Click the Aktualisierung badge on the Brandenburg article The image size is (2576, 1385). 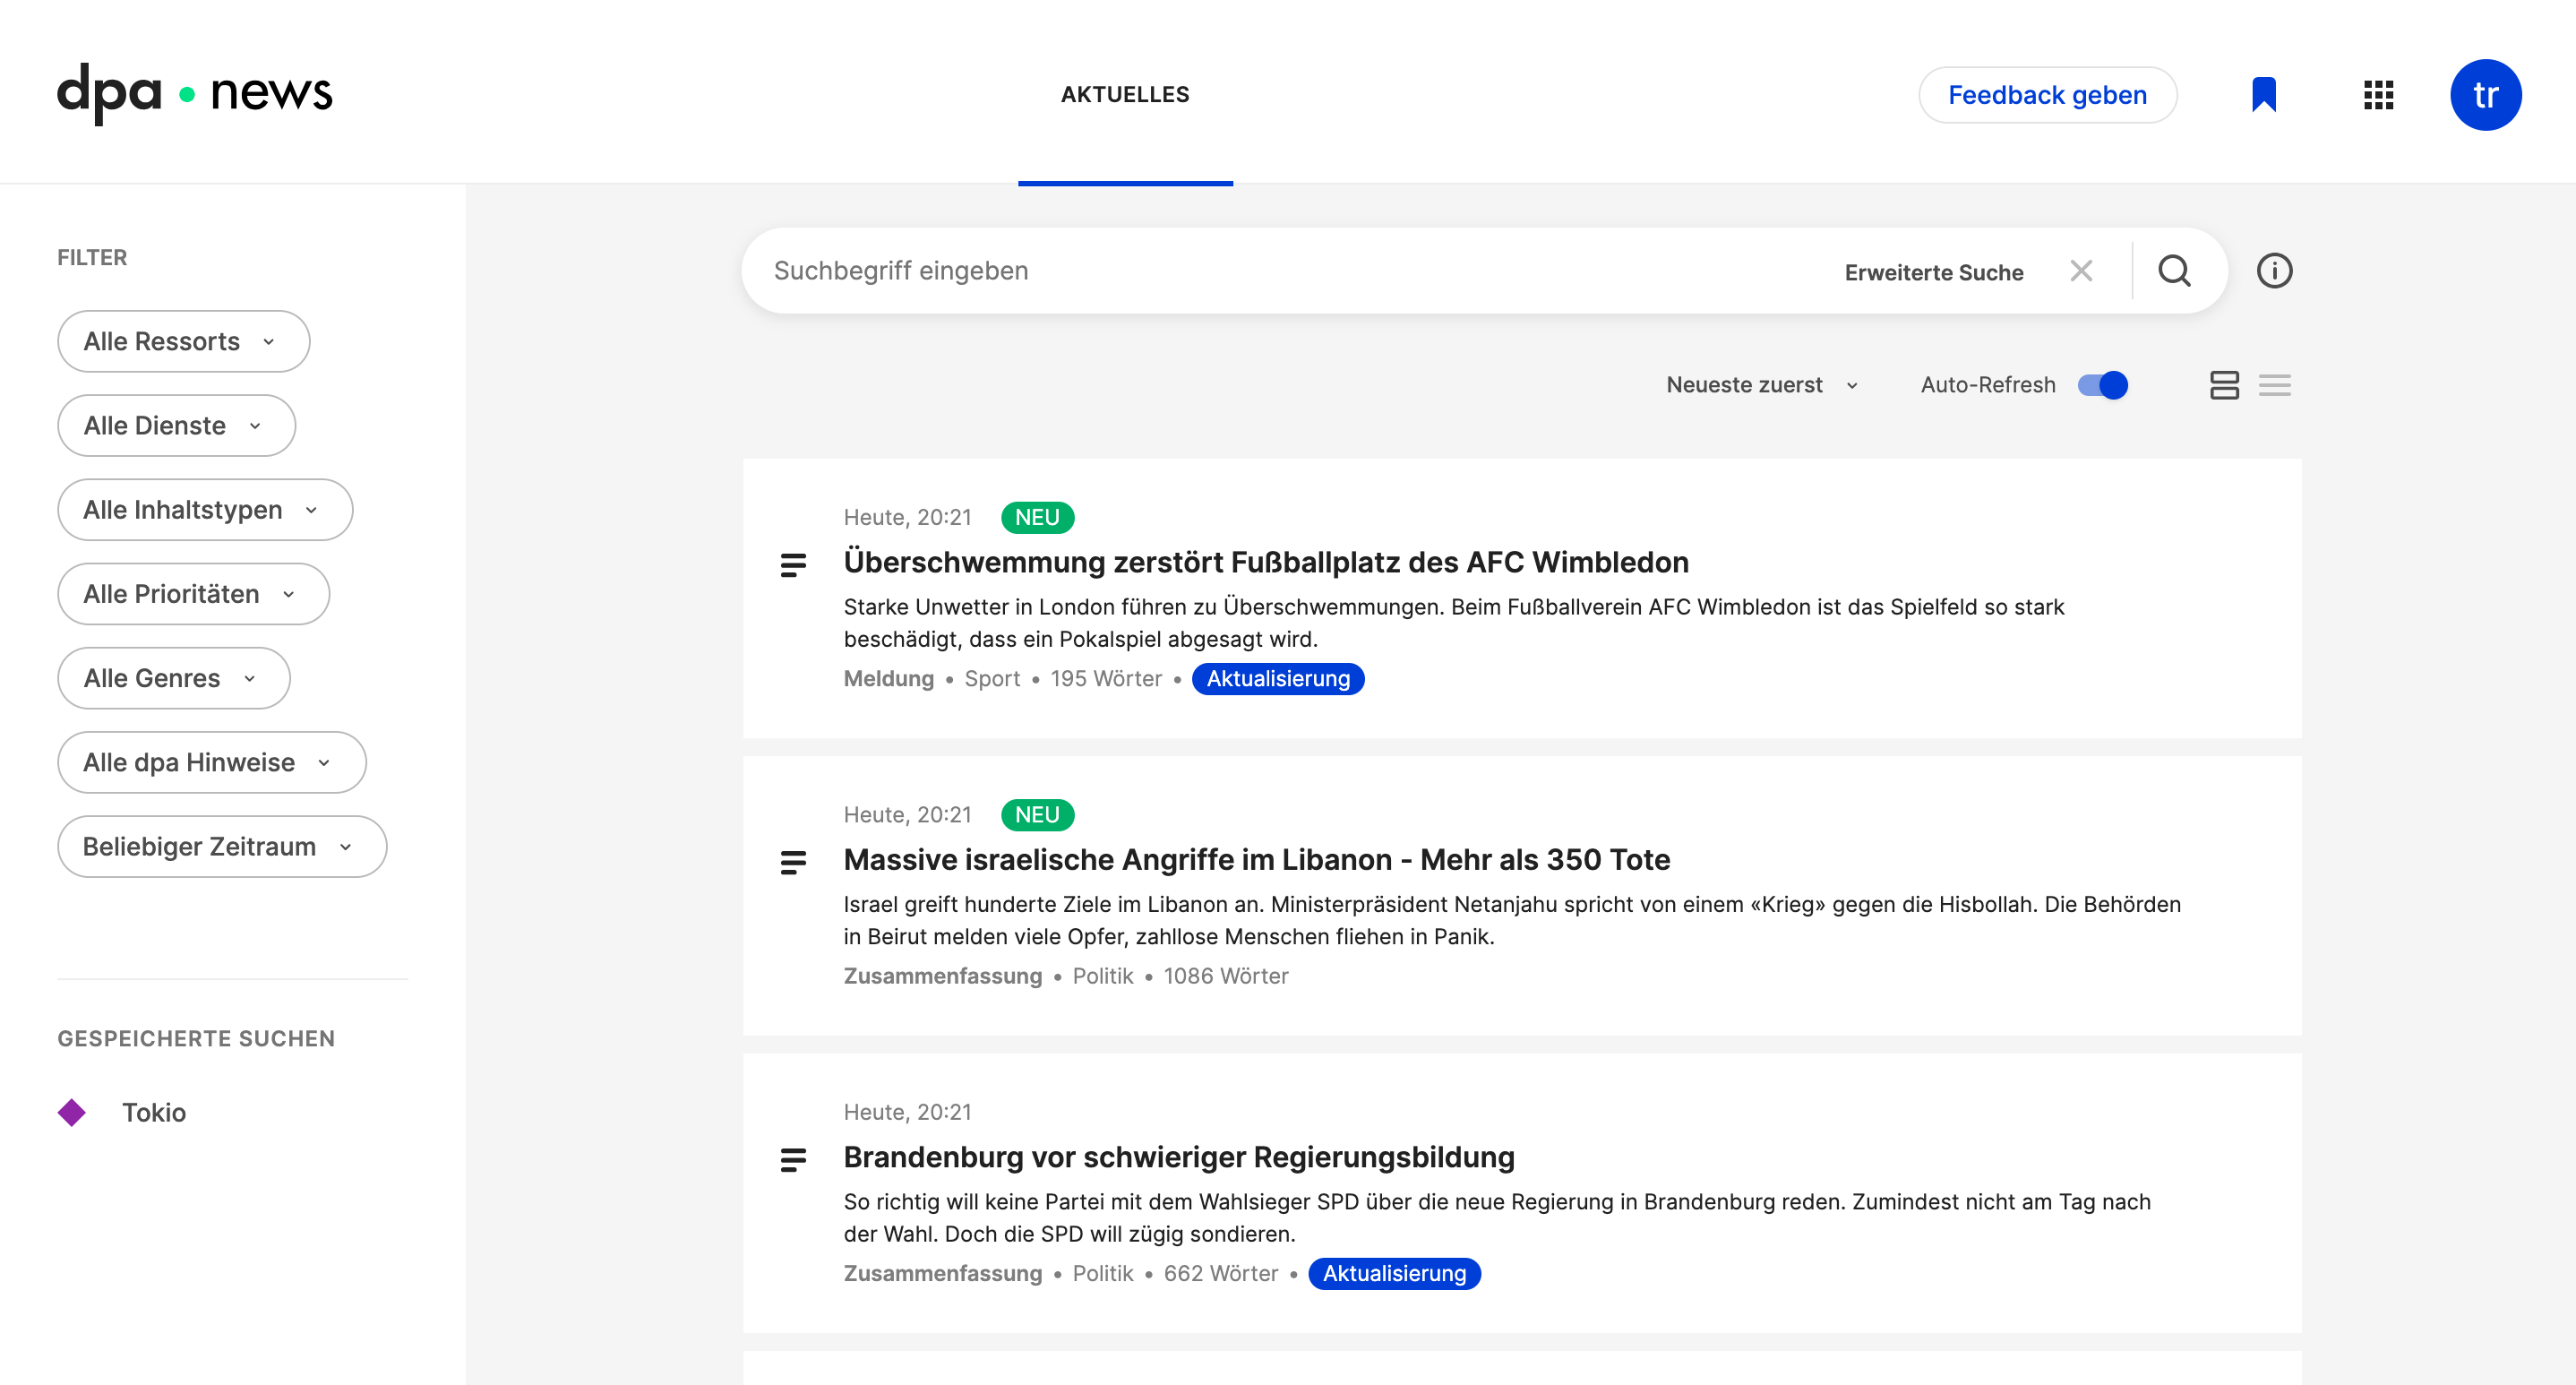(x=1394, y=1273)
